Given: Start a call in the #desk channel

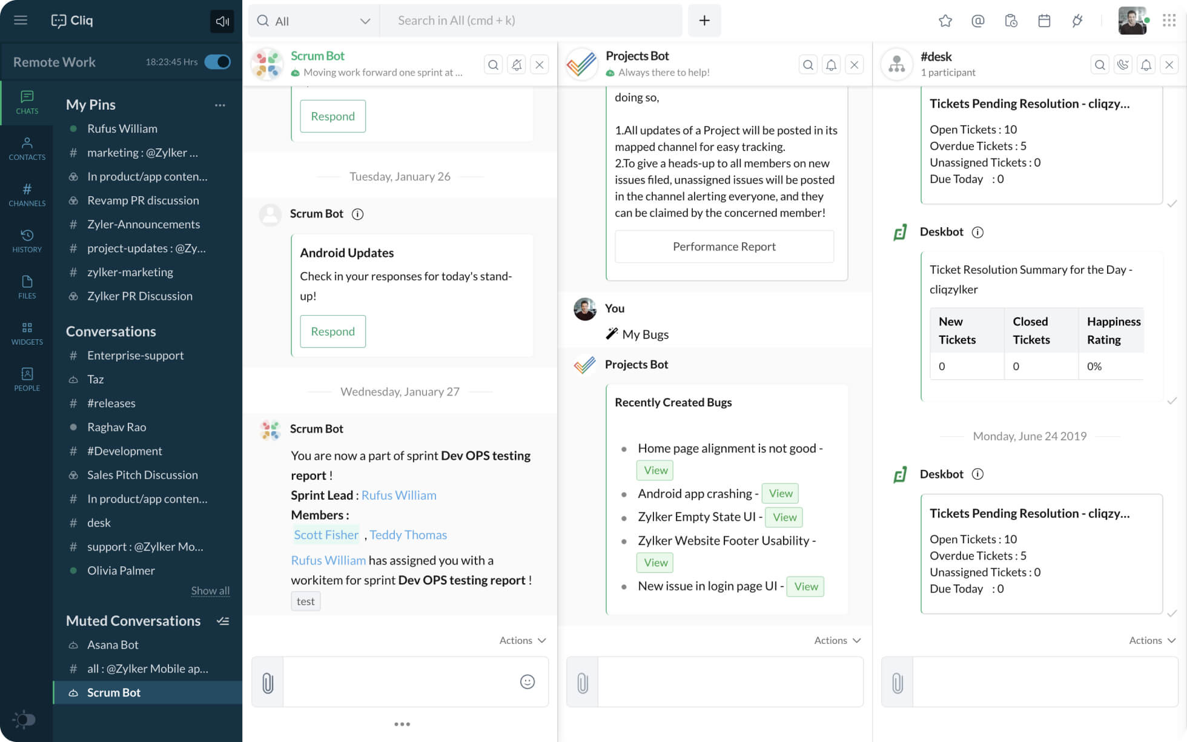Looking at the screenshot, I should [1123, 64].
